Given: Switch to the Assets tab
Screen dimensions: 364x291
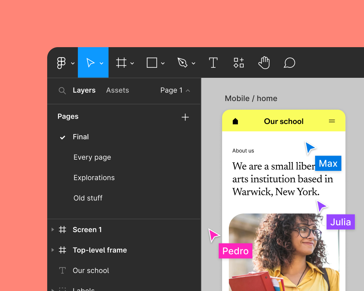Looking at the screenshot, I should 117,90.
